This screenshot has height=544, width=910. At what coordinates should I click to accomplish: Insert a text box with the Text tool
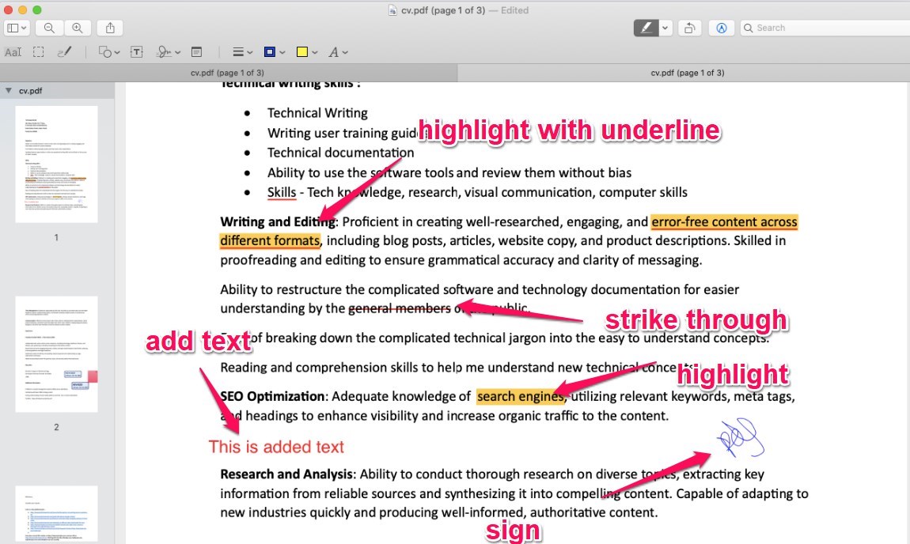coord(136,51)
